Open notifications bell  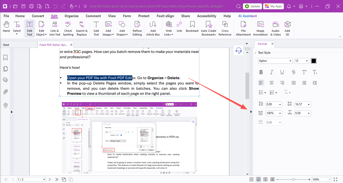coord(289,6)
